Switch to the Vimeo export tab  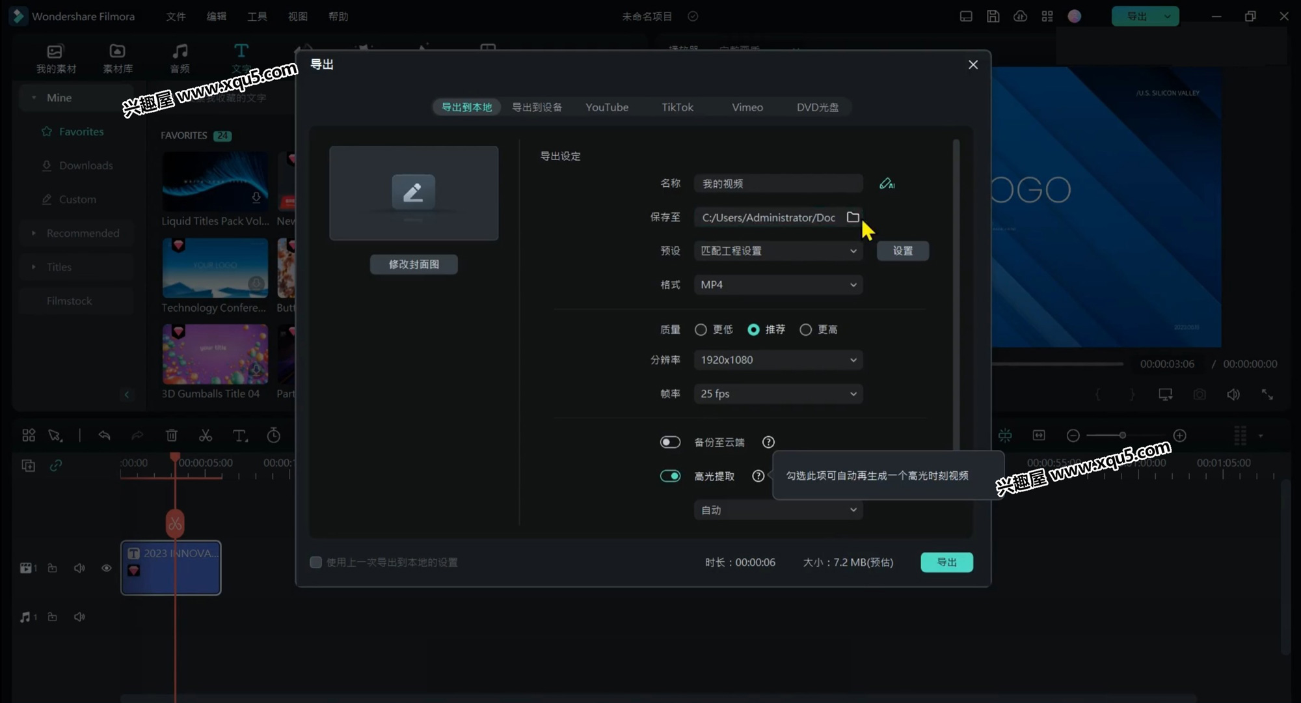click(747, 107)
